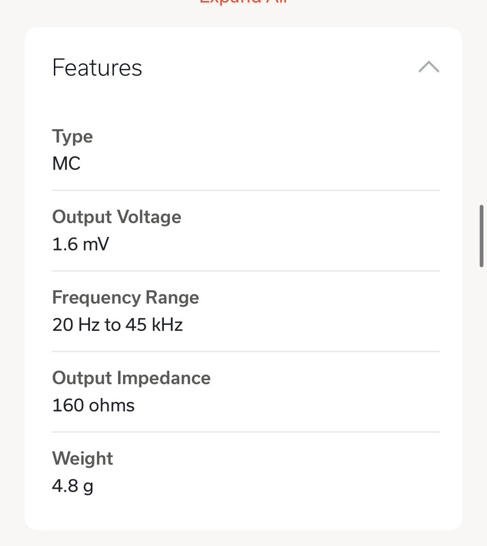This screenshot has height=546, width=487.
Task: Select the Frequency Range label
Action: pos(126,298)
